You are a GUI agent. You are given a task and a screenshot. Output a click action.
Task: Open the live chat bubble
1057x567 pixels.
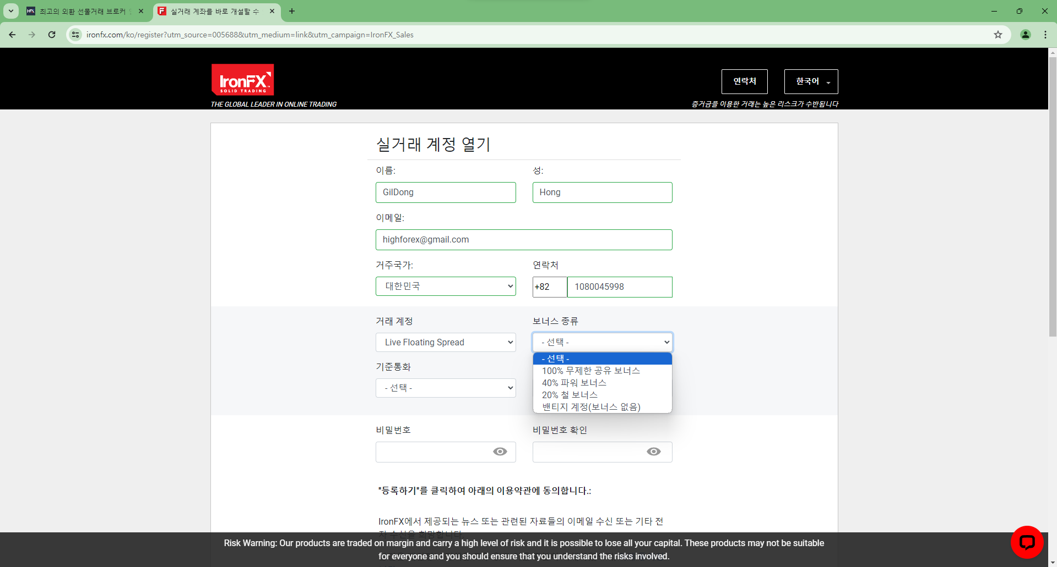(x=1027, y=542)
